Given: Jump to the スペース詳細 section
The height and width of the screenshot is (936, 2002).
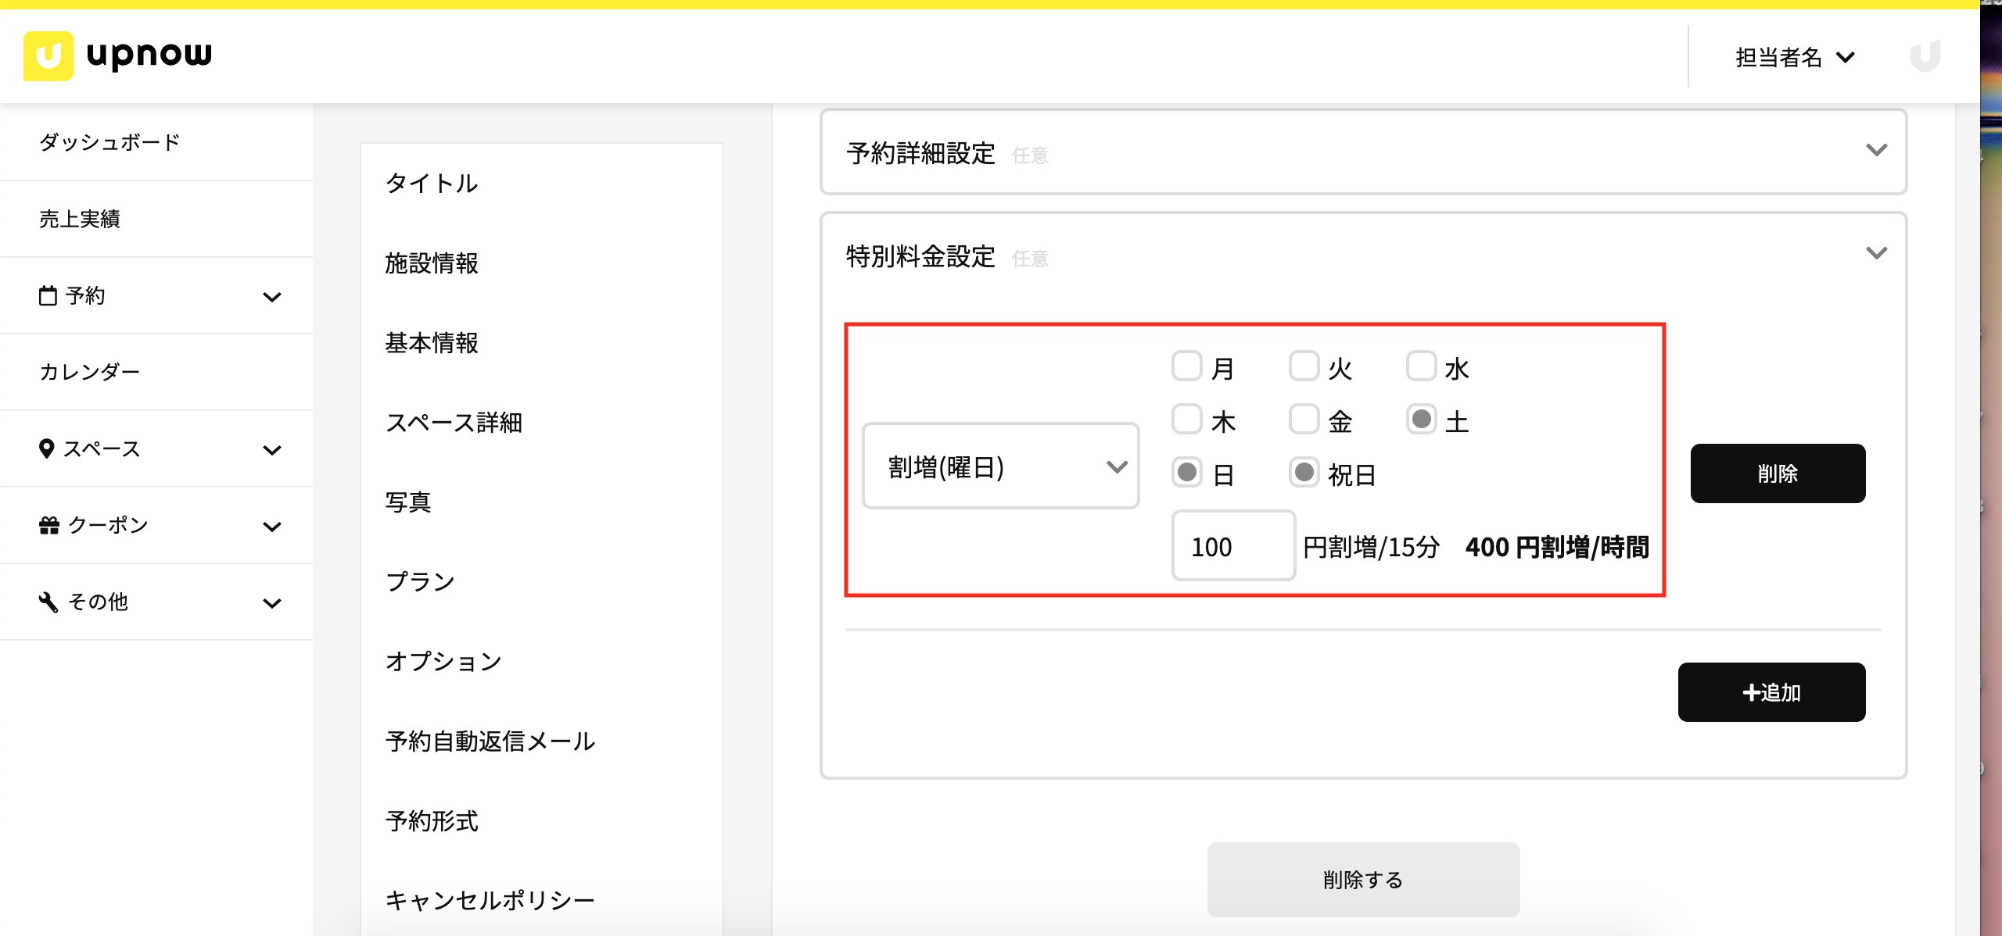Looking at the screenshot, I should (454, 423).
